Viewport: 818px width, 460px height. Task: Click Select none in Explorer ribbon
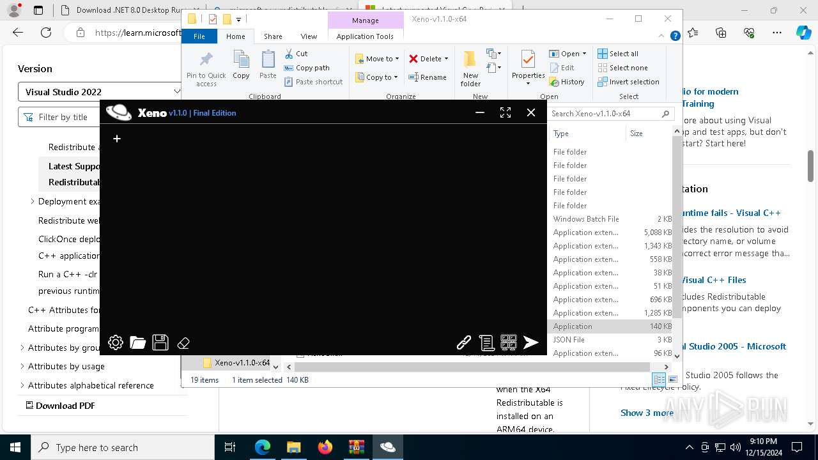(622, 68)
